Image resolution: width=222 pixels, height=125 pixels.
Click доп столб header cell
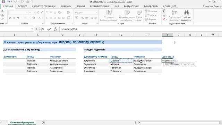point(168,57)
